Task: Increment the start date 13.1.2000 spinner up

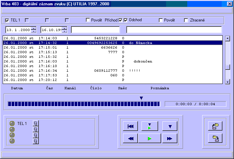Action: click(33, 28)
